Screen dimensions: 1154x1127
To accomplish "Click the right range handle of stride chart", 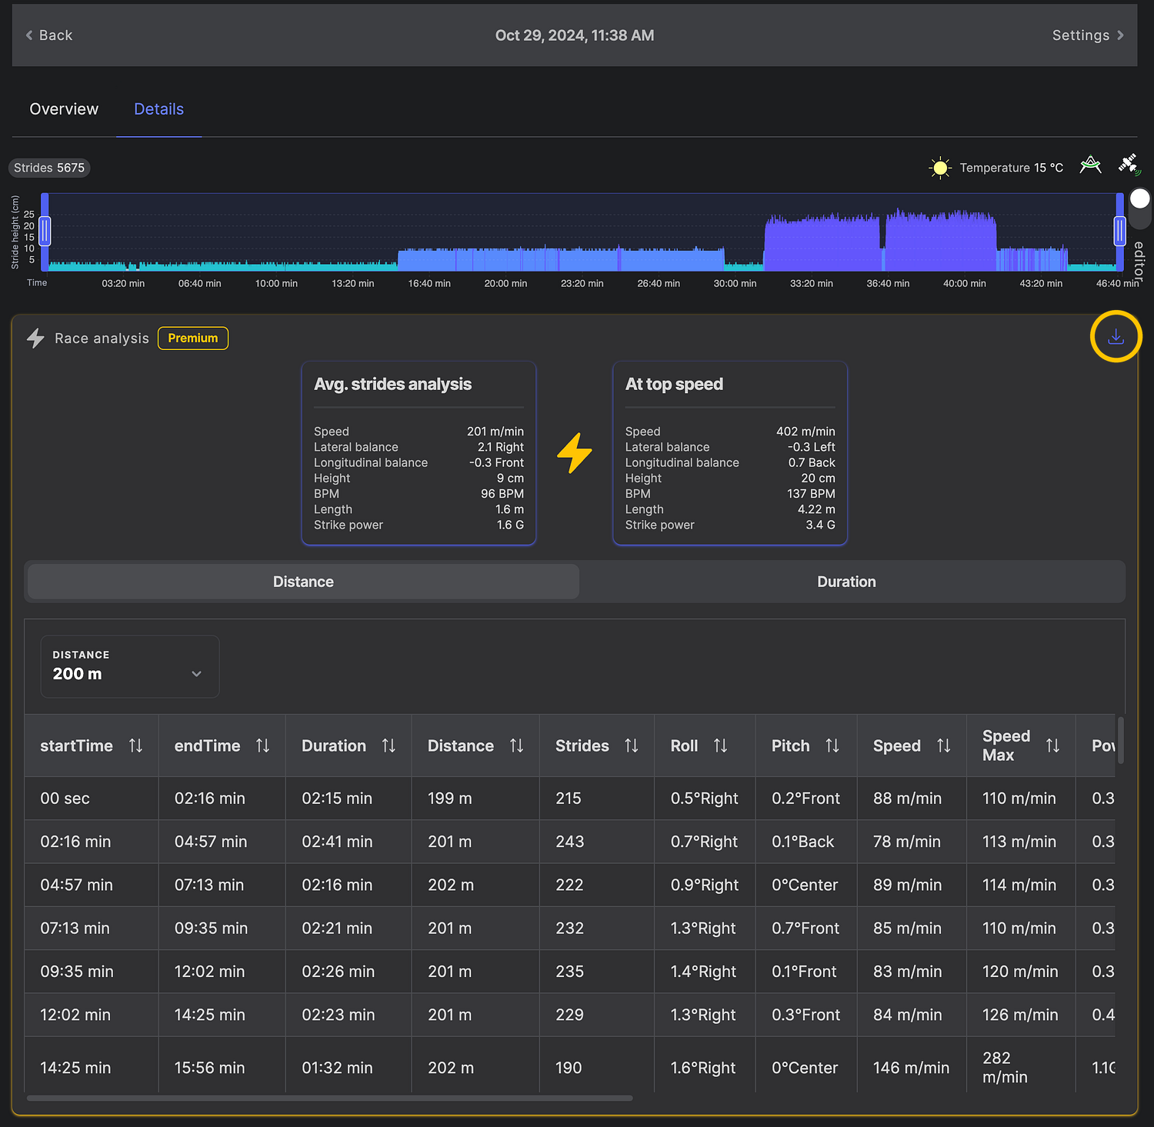I will pyautogui.click(x=1119, y=231).
